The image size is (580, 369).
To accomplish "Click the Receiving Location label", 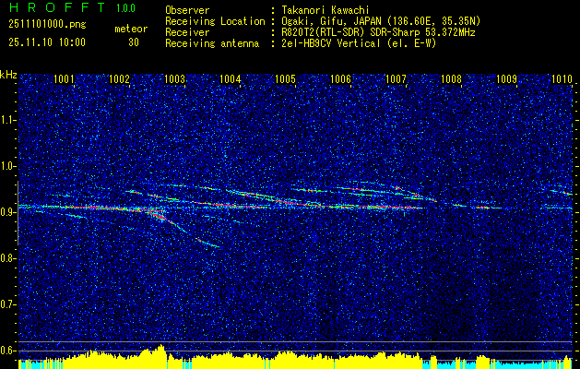I will click(x=215, y=21).
